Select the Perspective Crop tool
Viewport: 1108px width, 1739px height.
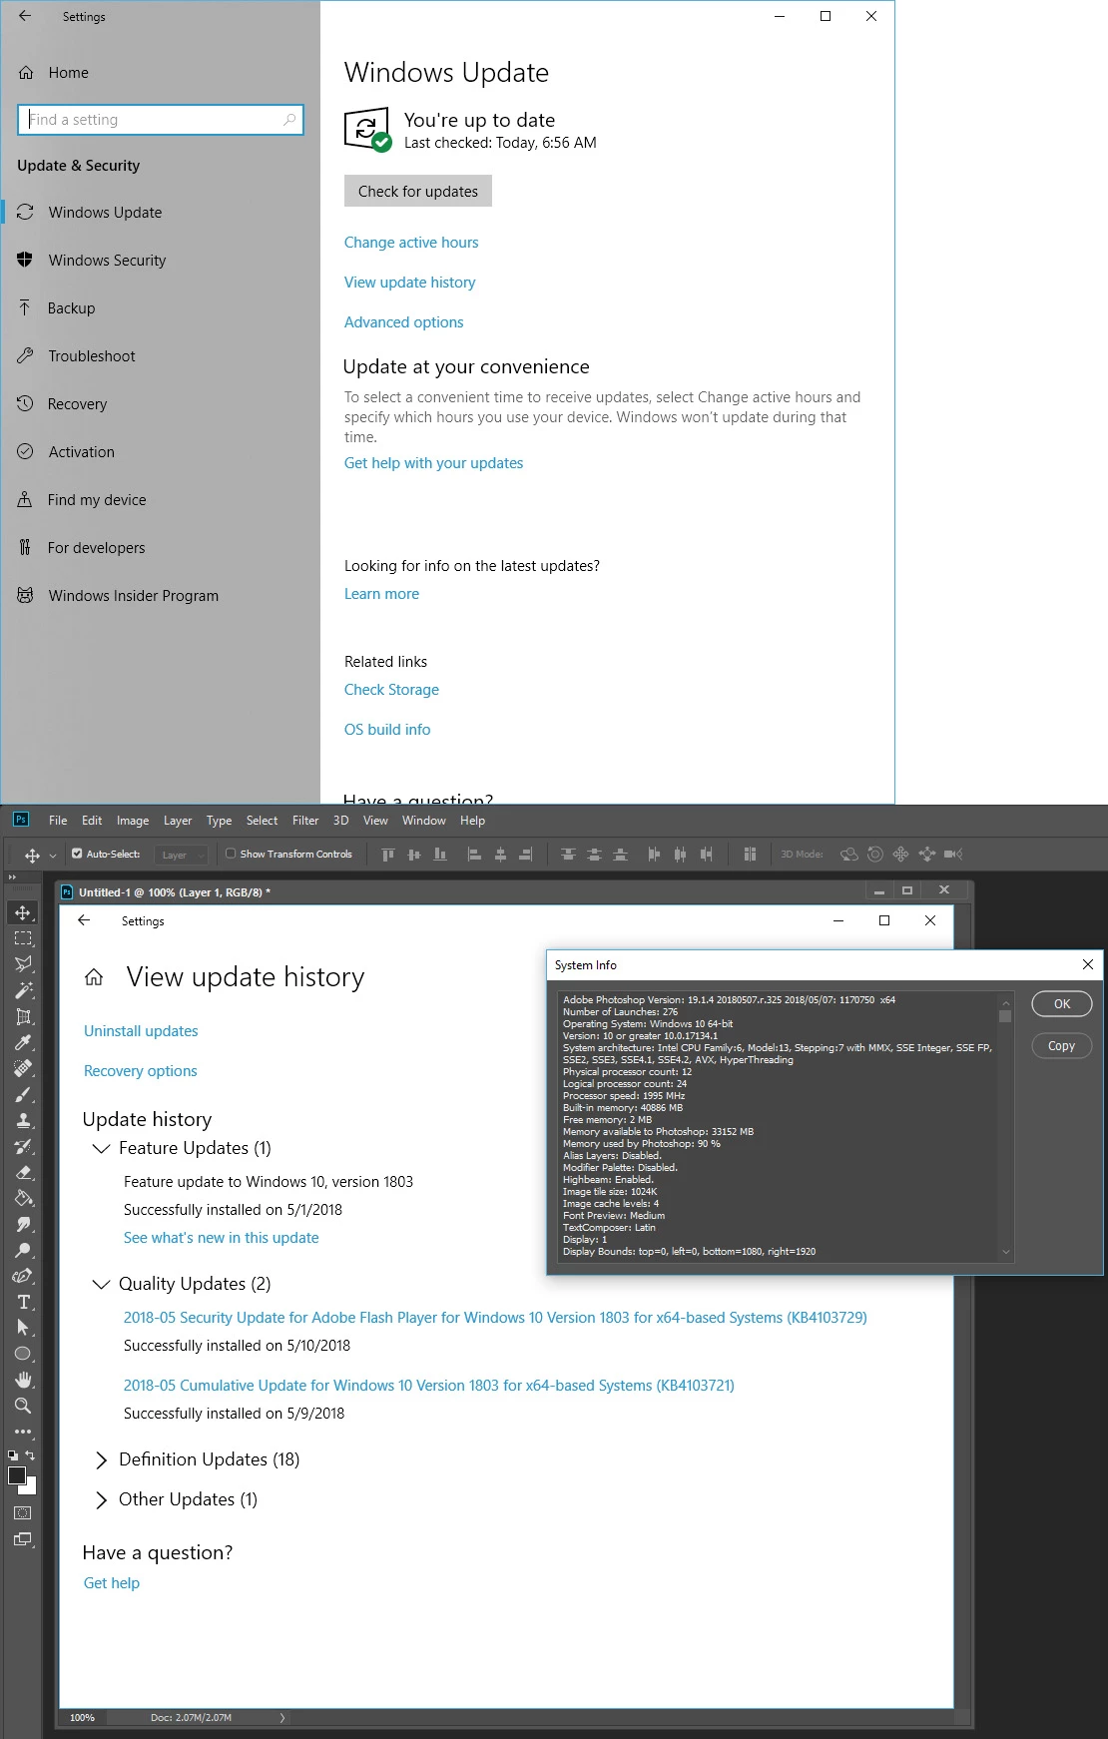coord(23,1016)
